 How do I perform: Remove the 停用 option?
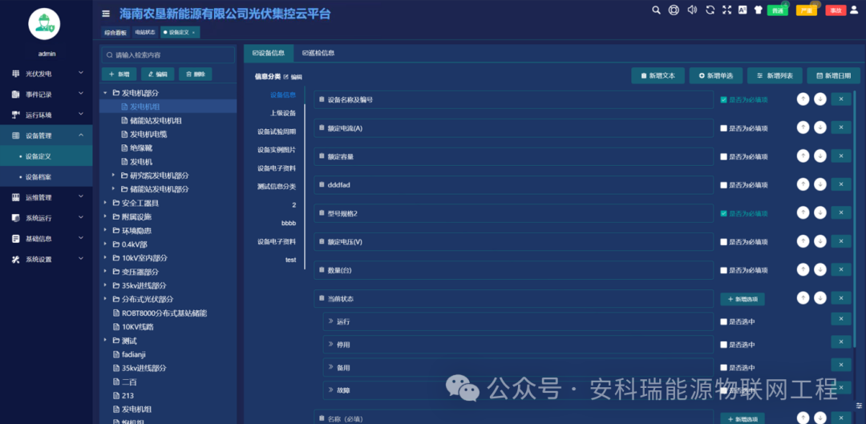tap(841, 342)
